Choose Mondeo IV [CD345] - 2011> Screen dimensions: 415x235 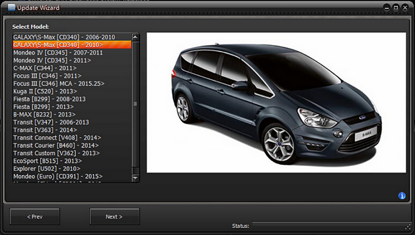pos(72,60)
